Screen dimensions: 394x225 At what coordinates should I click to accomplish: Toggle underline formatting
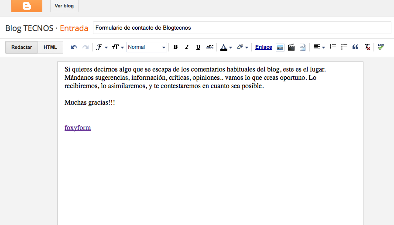[198, 47]
